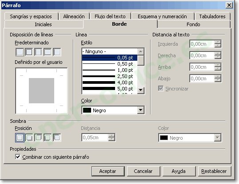Image resolution: width=239 pixels, height=184 pixels.
Task: Select the 0,05 pt line style
Action: click(x=109, y=58)
